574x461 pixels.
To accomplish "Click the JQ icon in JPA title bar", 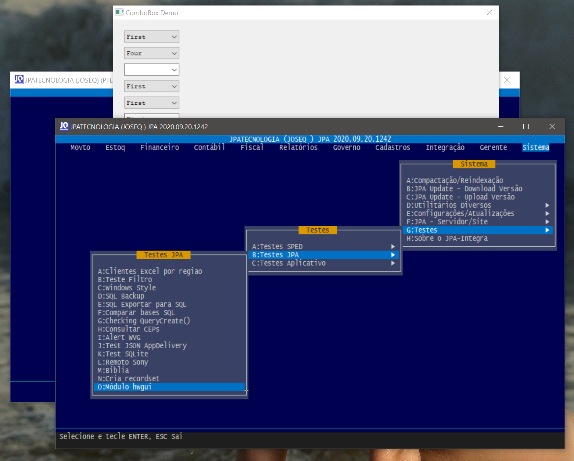I will [64, 126].
